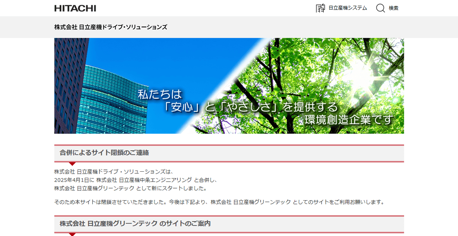Select the external-link arrow on the building icon
458x236 pixels.
click(x=323, y=5)
